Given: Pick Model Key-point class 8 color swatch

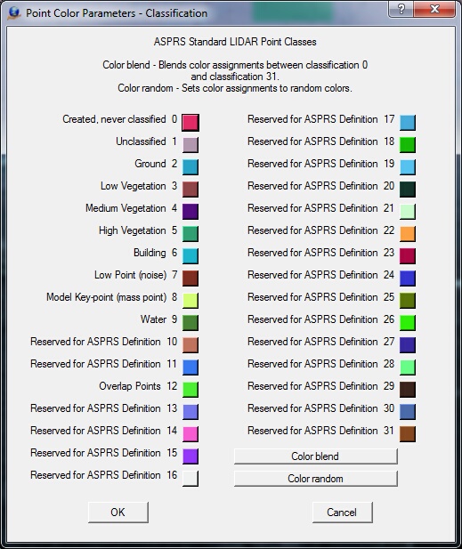Looking at the screenshot, I should point(190,301).
